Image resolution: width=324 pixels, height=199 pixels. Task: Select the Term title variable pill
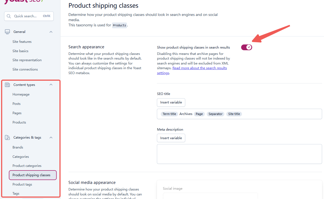(169, 114)
